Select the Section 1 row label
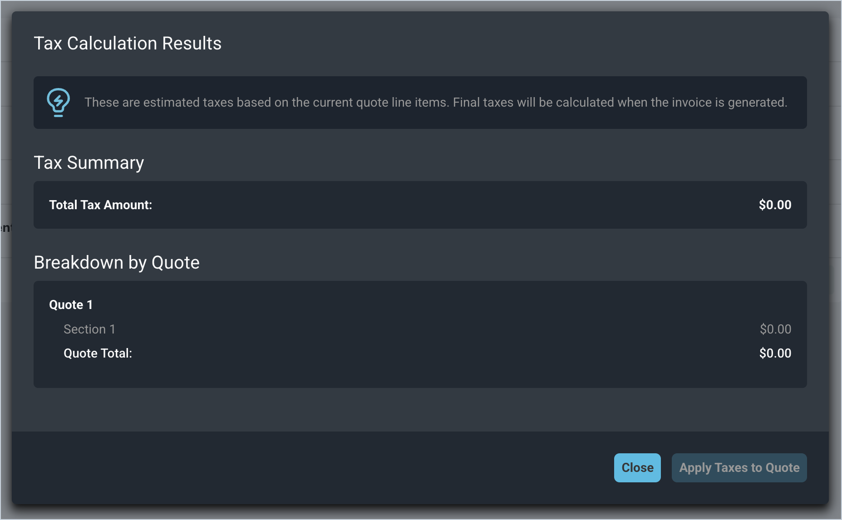The image size is (842, 520). click(89, 329)
